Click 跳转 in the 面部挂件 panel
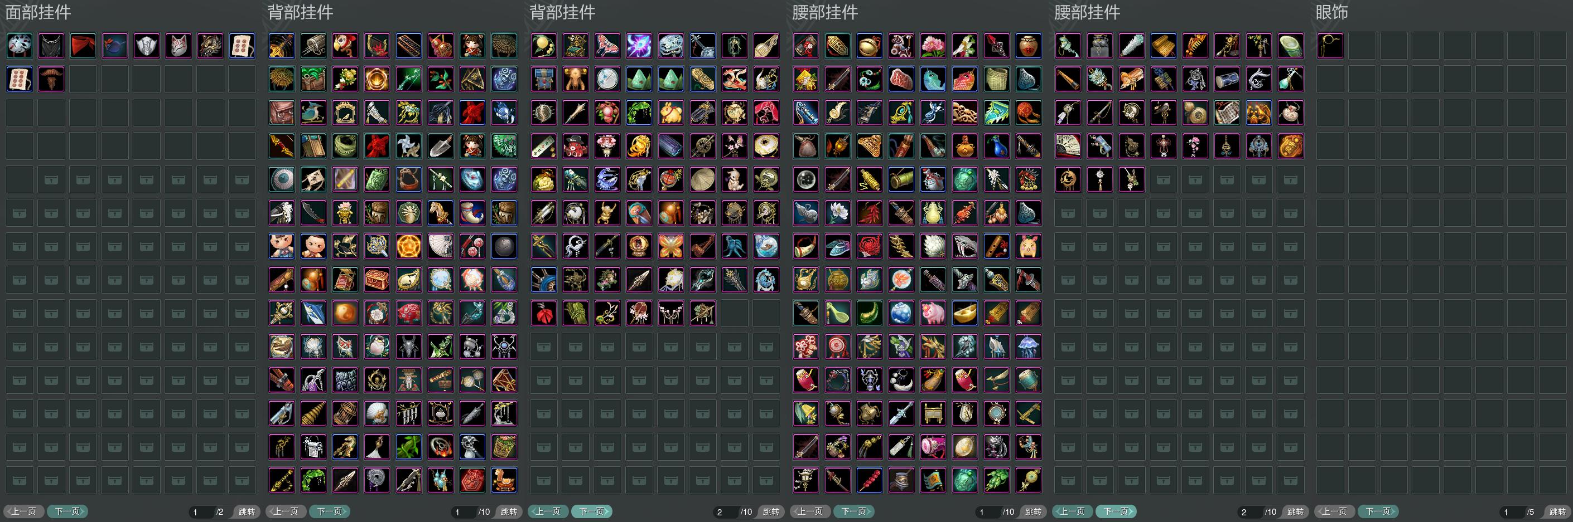This screenshot has width=1573, height=522. point(247,511)
